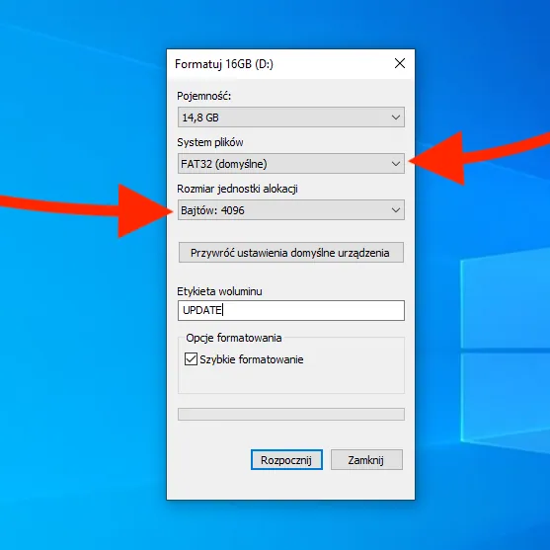Click the Etykieta woluminu label
Screen dimensions: 550x550
pyautogui.click(x=219, y=291)
